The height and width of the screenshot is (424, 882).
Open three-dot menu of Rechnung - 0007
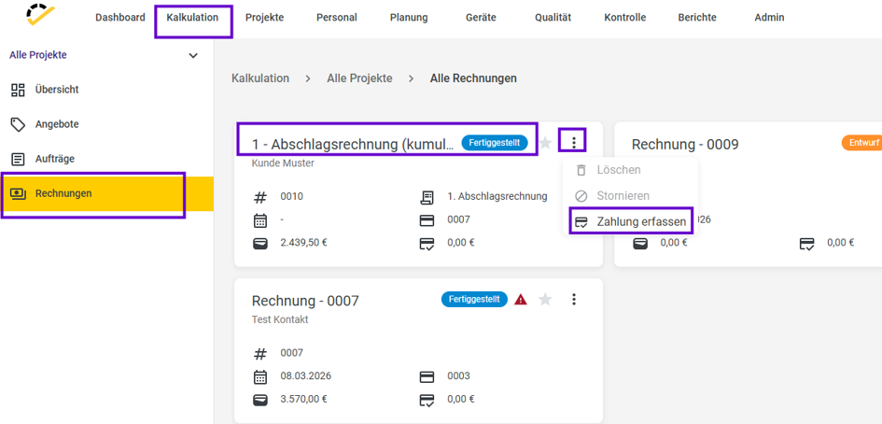point(574,300)
